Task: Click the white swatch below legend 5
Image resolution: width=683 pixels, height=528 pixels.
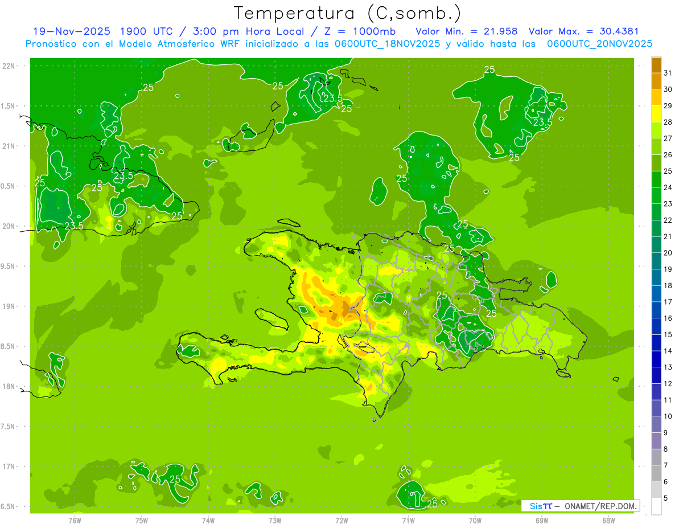Action: [656, 506]
